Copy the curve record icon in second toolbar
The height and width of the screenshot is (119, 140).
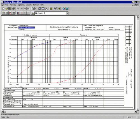7,13
